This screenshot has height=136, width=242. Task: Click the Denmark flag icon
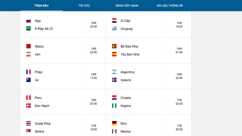[29, 106]
